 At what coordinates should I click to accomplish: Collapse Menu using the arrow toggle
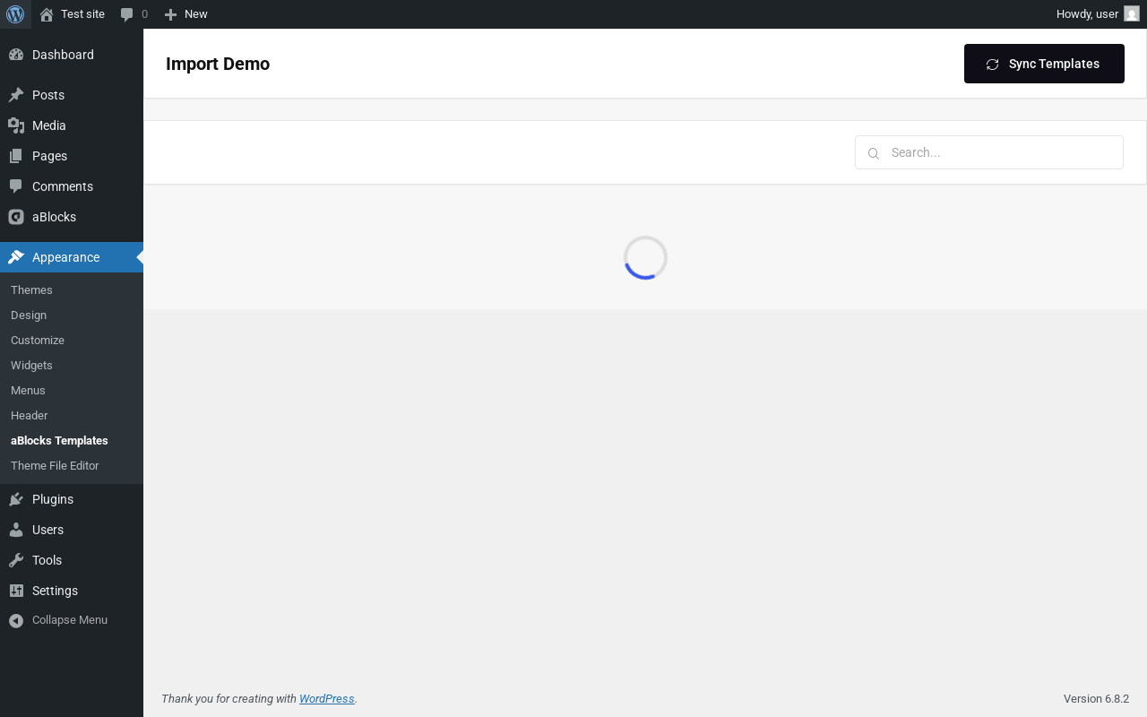pyautogui.click(x=16, y=620)
